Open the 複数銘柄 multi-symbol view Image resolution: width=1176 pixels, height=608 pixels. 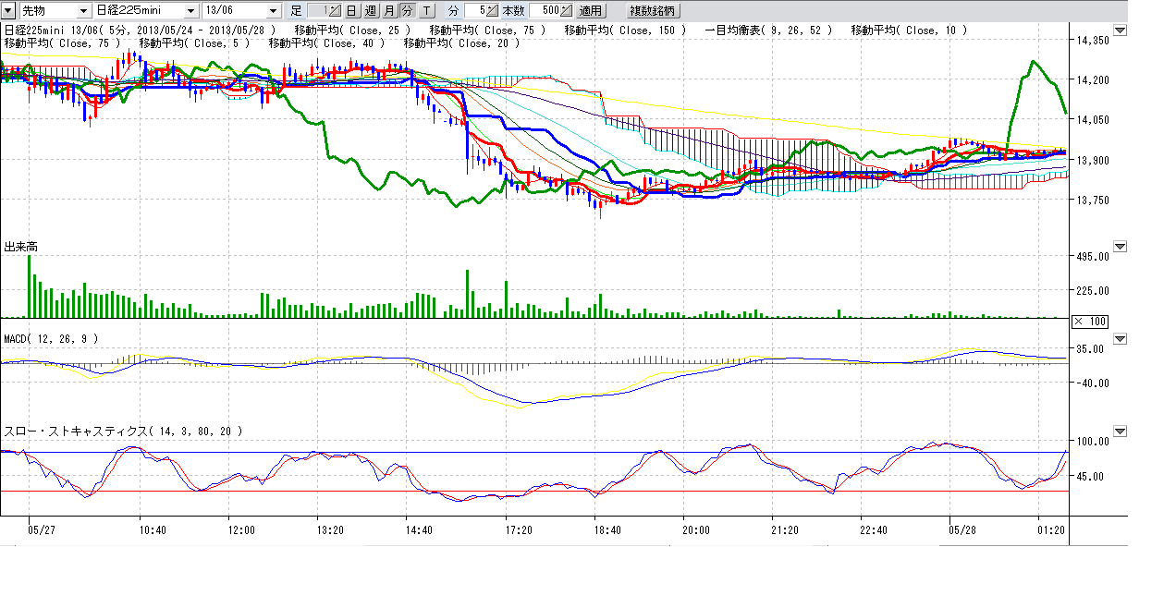653,11
